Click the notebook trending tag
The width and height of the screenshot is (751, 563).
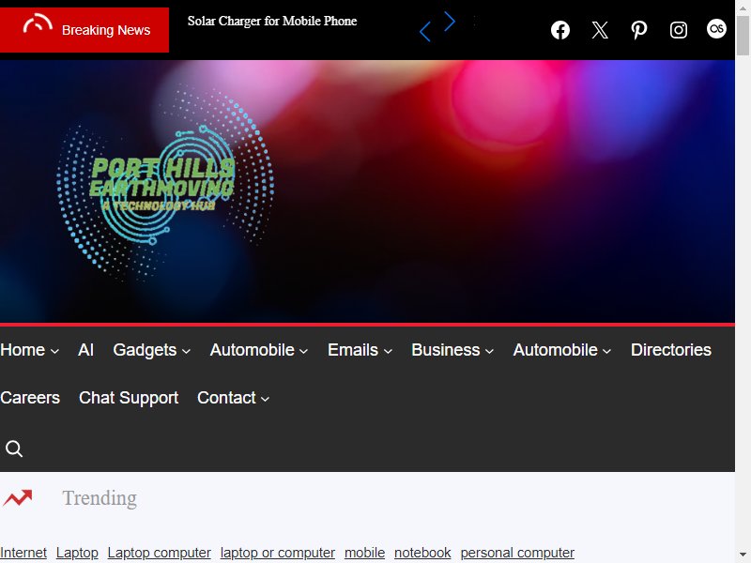pyautogui.click(x=423, y=553)
